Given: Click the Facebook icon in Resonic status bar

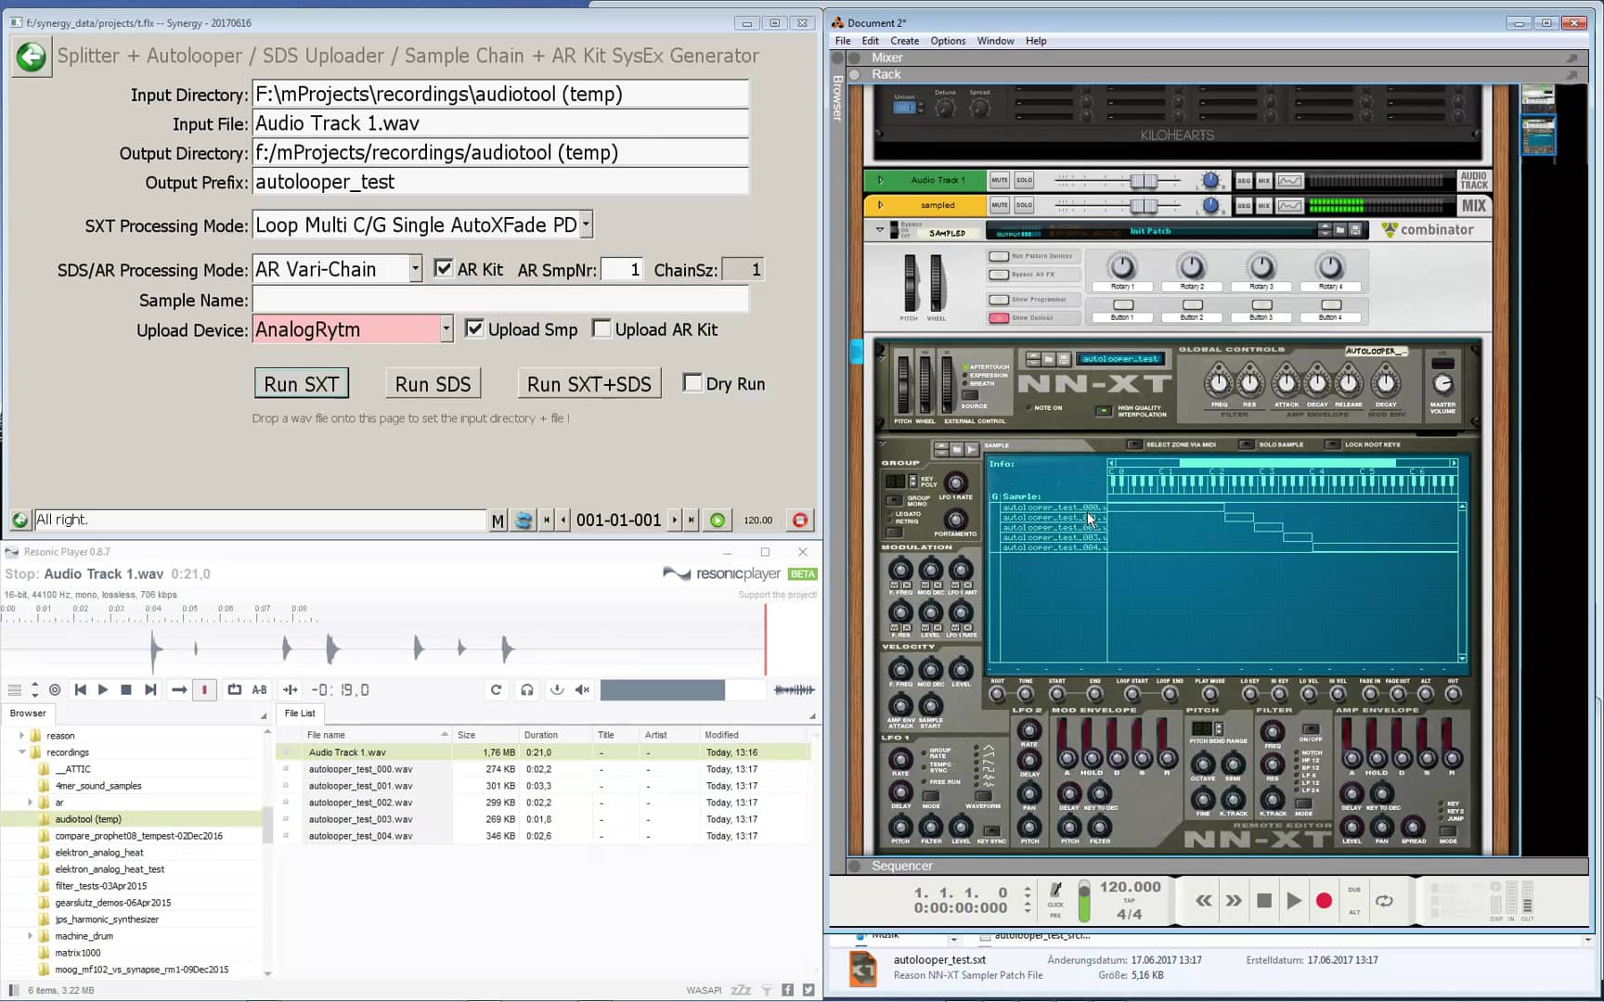Looking at the screenshot, I should pyautogui.click(x=788, y=990).
